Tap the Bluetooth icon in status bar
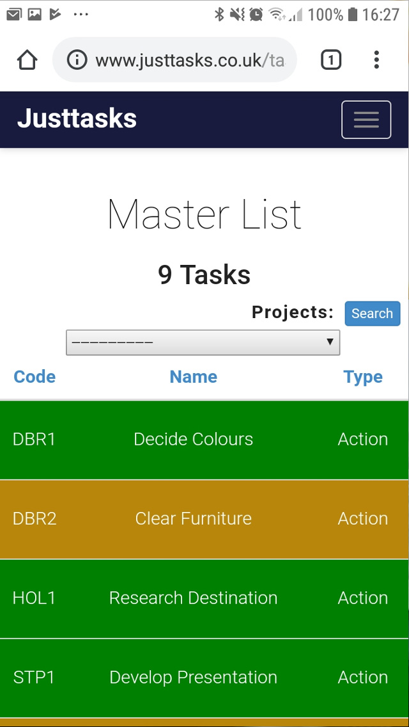The image size is (409, 727). pyautogui.click(x=219, y=14)
